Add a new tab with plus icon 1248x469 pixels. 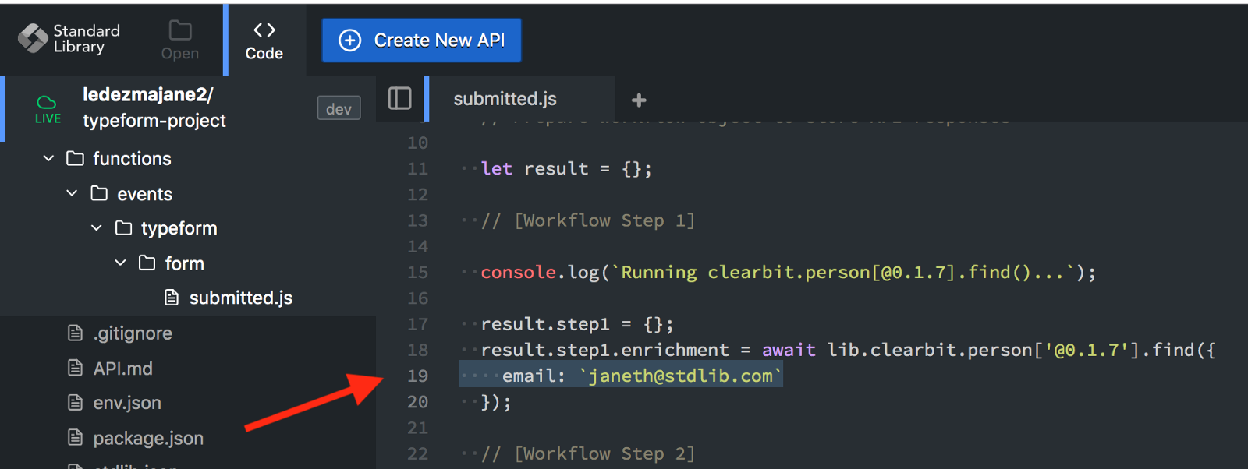click(639, 100)
